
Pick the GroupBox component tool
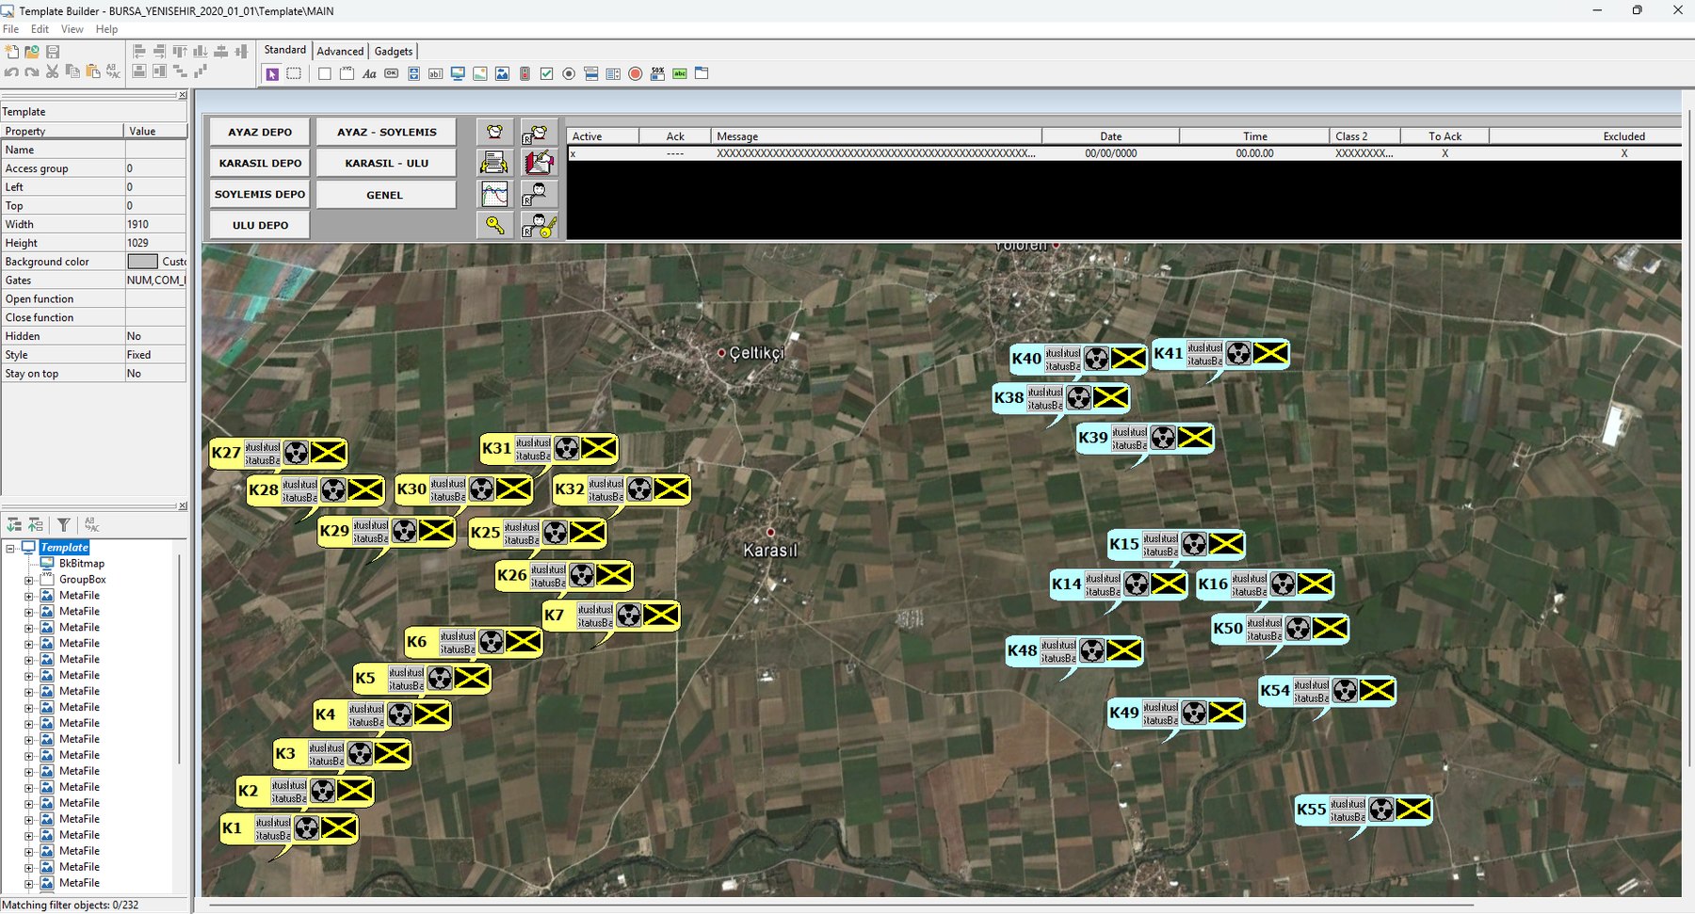(x=347, y=73)
